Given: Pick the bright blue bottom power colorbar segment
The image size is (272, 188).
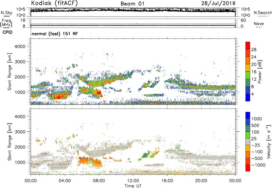Looking at the screenshot, I should pyautogui.click(x=248, y=98).
